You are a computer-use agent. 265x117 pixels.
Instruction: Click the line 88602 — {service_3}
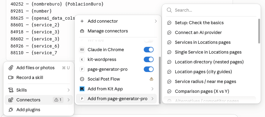35,39
